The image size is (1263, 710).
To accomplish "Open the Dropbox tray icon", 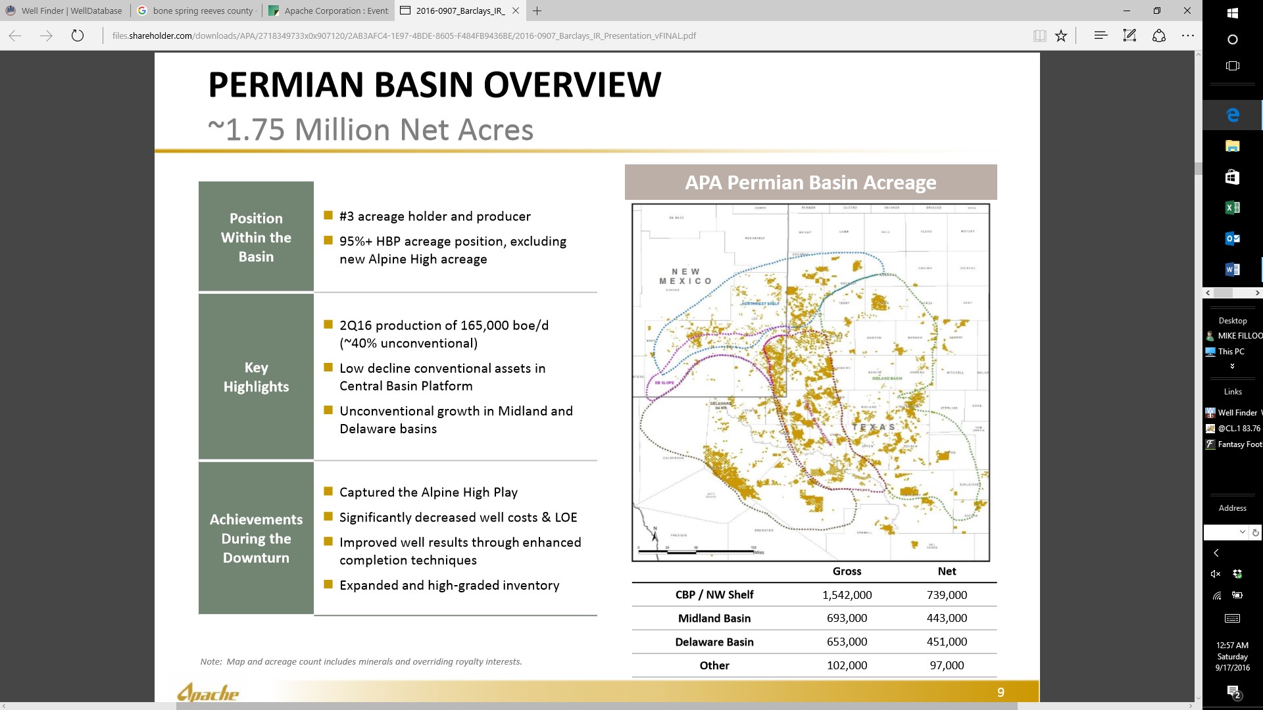I will [x=1237, y=574].
